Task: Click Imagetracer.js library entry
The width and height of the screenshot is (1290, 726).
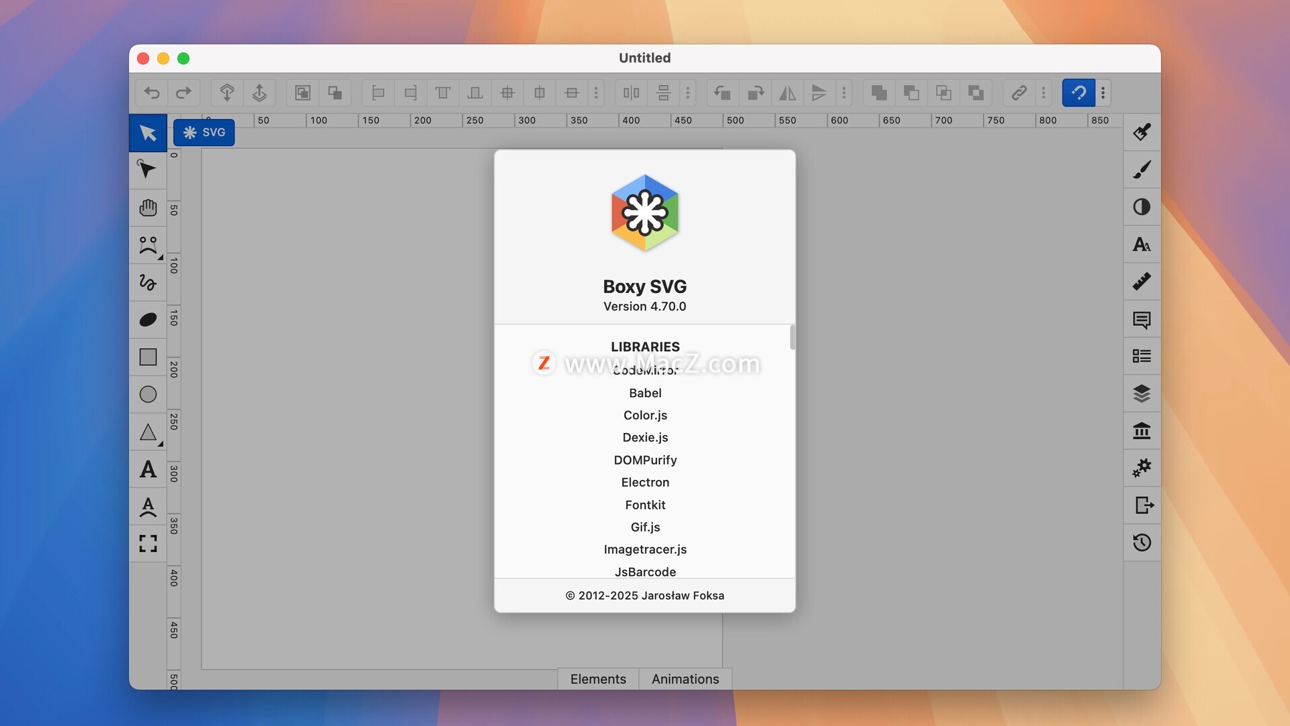Action: [645, 550]
